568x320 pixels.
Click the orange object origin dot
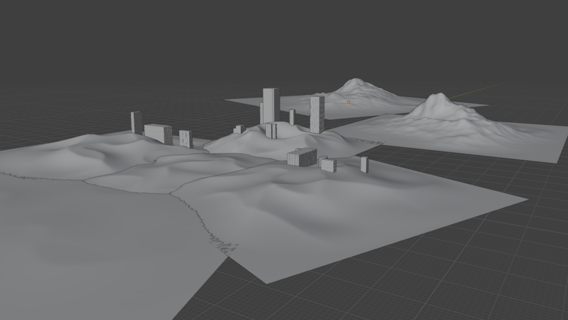[x=348, y=102]
